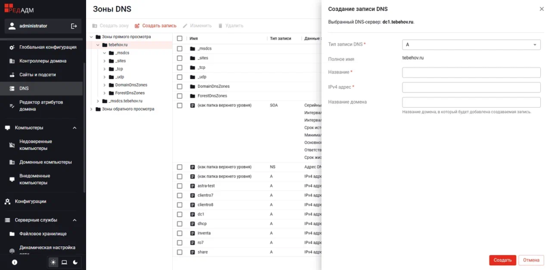
Task: Collapse the tebehov.ru tree node
Action: click(98, 45)
